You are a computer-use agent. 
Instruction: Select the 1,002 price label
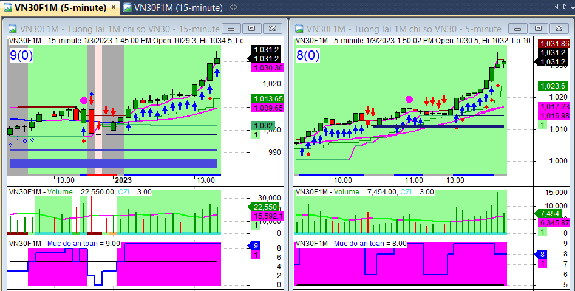(264, 126)
